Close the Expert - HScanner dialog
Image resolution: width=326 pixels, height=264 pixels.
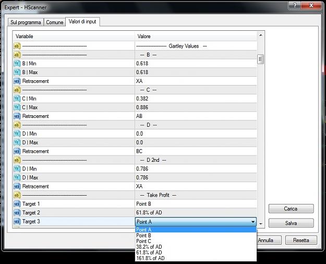[x=311, y=5]
